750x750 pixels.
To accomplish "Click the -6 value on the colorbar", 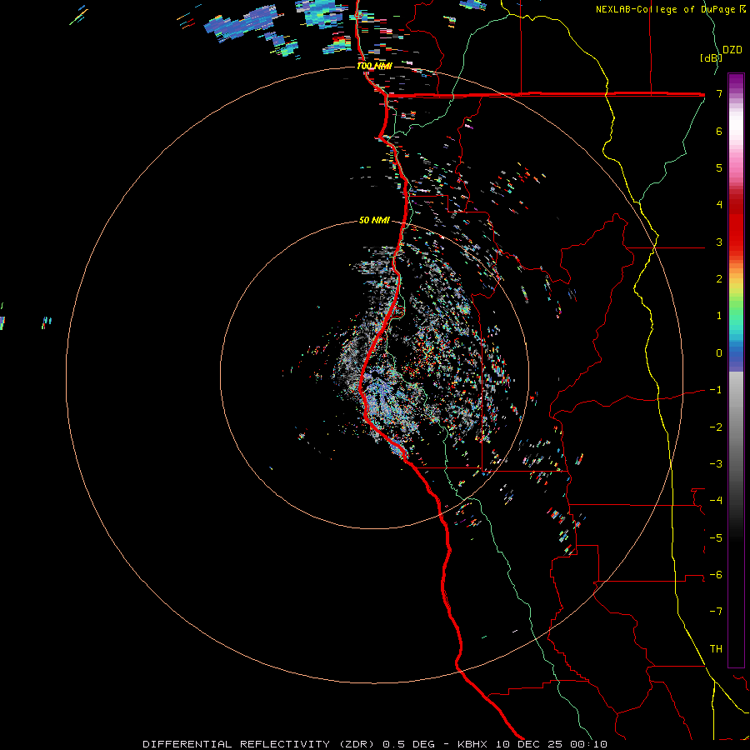I will click(x=716, y=575).
